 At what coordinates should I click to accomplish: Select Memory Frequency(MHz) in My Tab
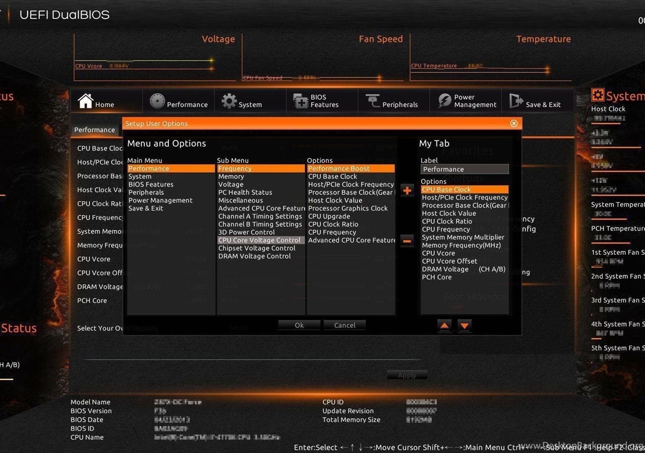pos(465,246)
